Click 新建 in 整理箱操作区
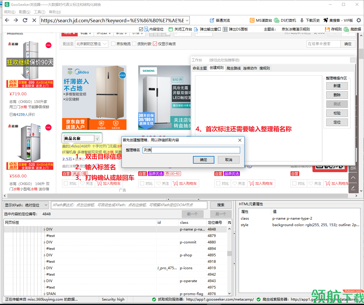 tap(337, 86)
